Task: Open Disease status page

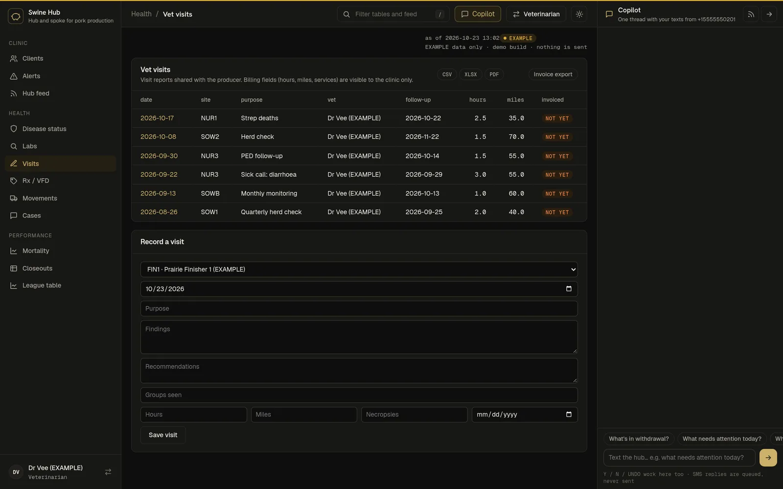Action: (x=60, y=129)
